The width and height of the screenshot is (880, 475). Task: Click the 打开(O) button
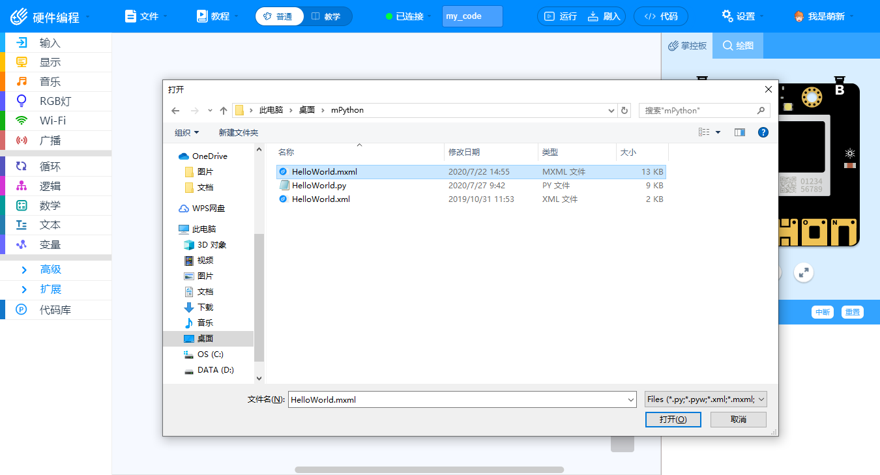point(673,420)
